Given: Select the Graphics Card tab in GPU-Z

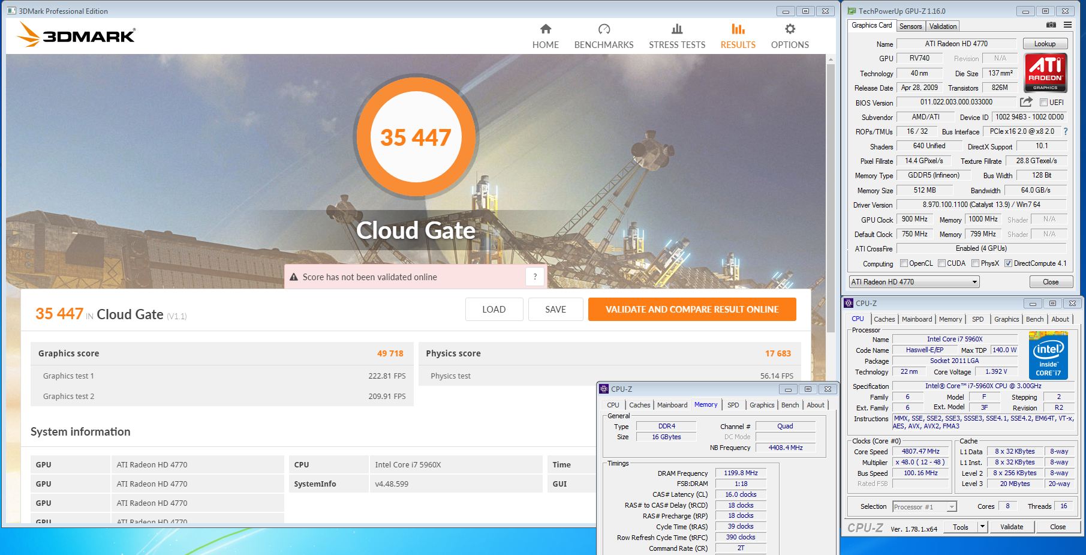Looking at the screenshot, I should (x=871, y=25).
